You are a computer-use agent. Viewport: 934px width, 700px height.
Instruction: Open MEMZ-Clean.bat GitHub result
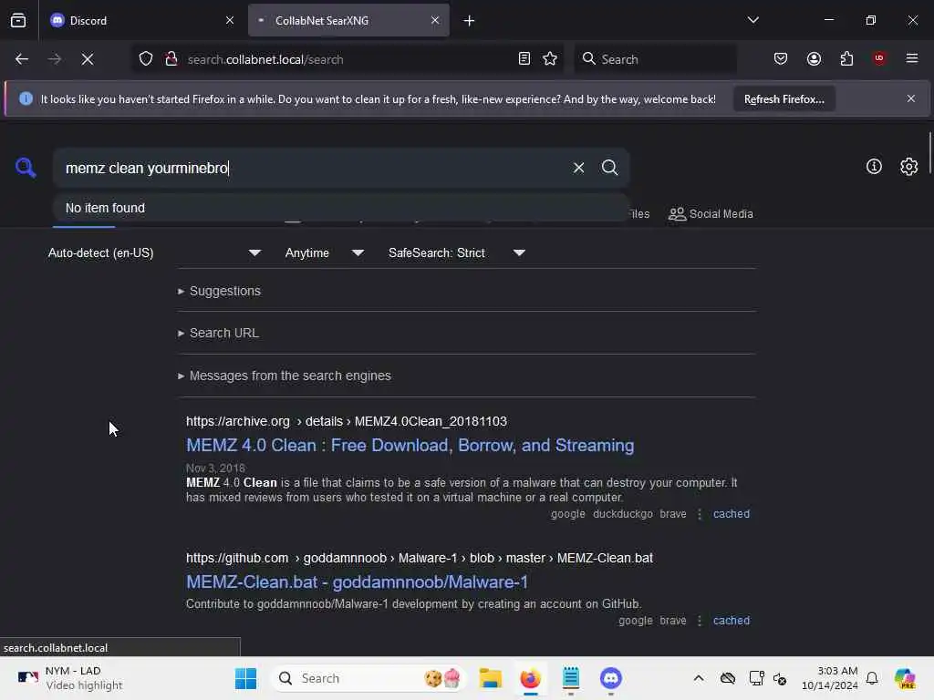(x=357, y=582)
